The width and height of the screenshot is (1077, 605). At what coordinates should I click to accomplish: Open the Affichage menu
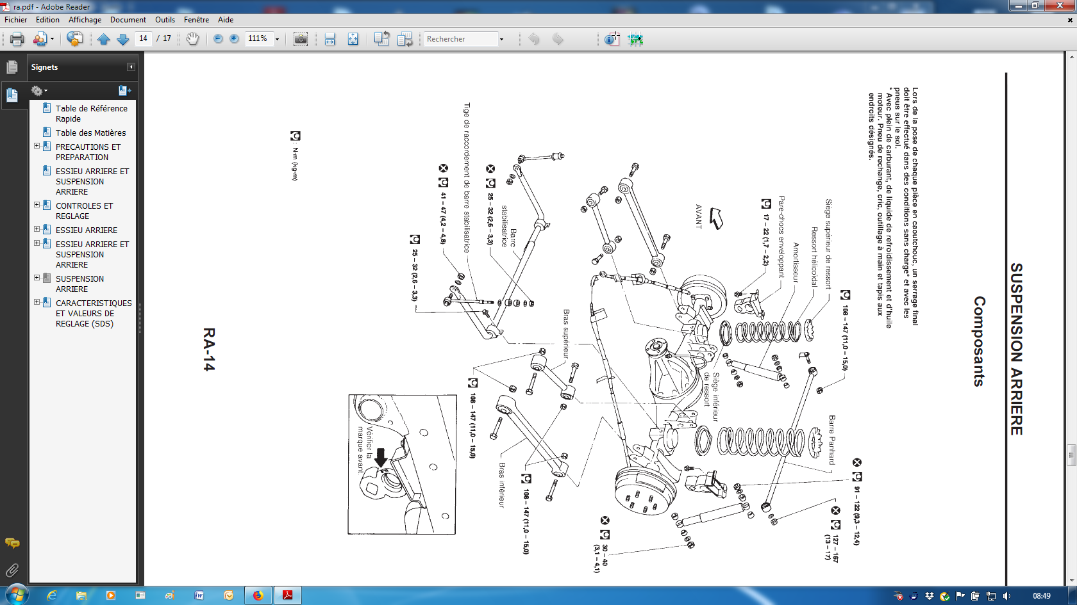[85, 20]
